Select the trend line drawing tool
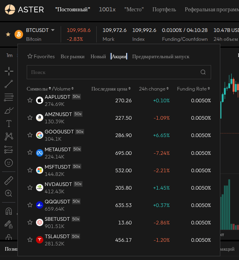239x260 pixels. 9,84
